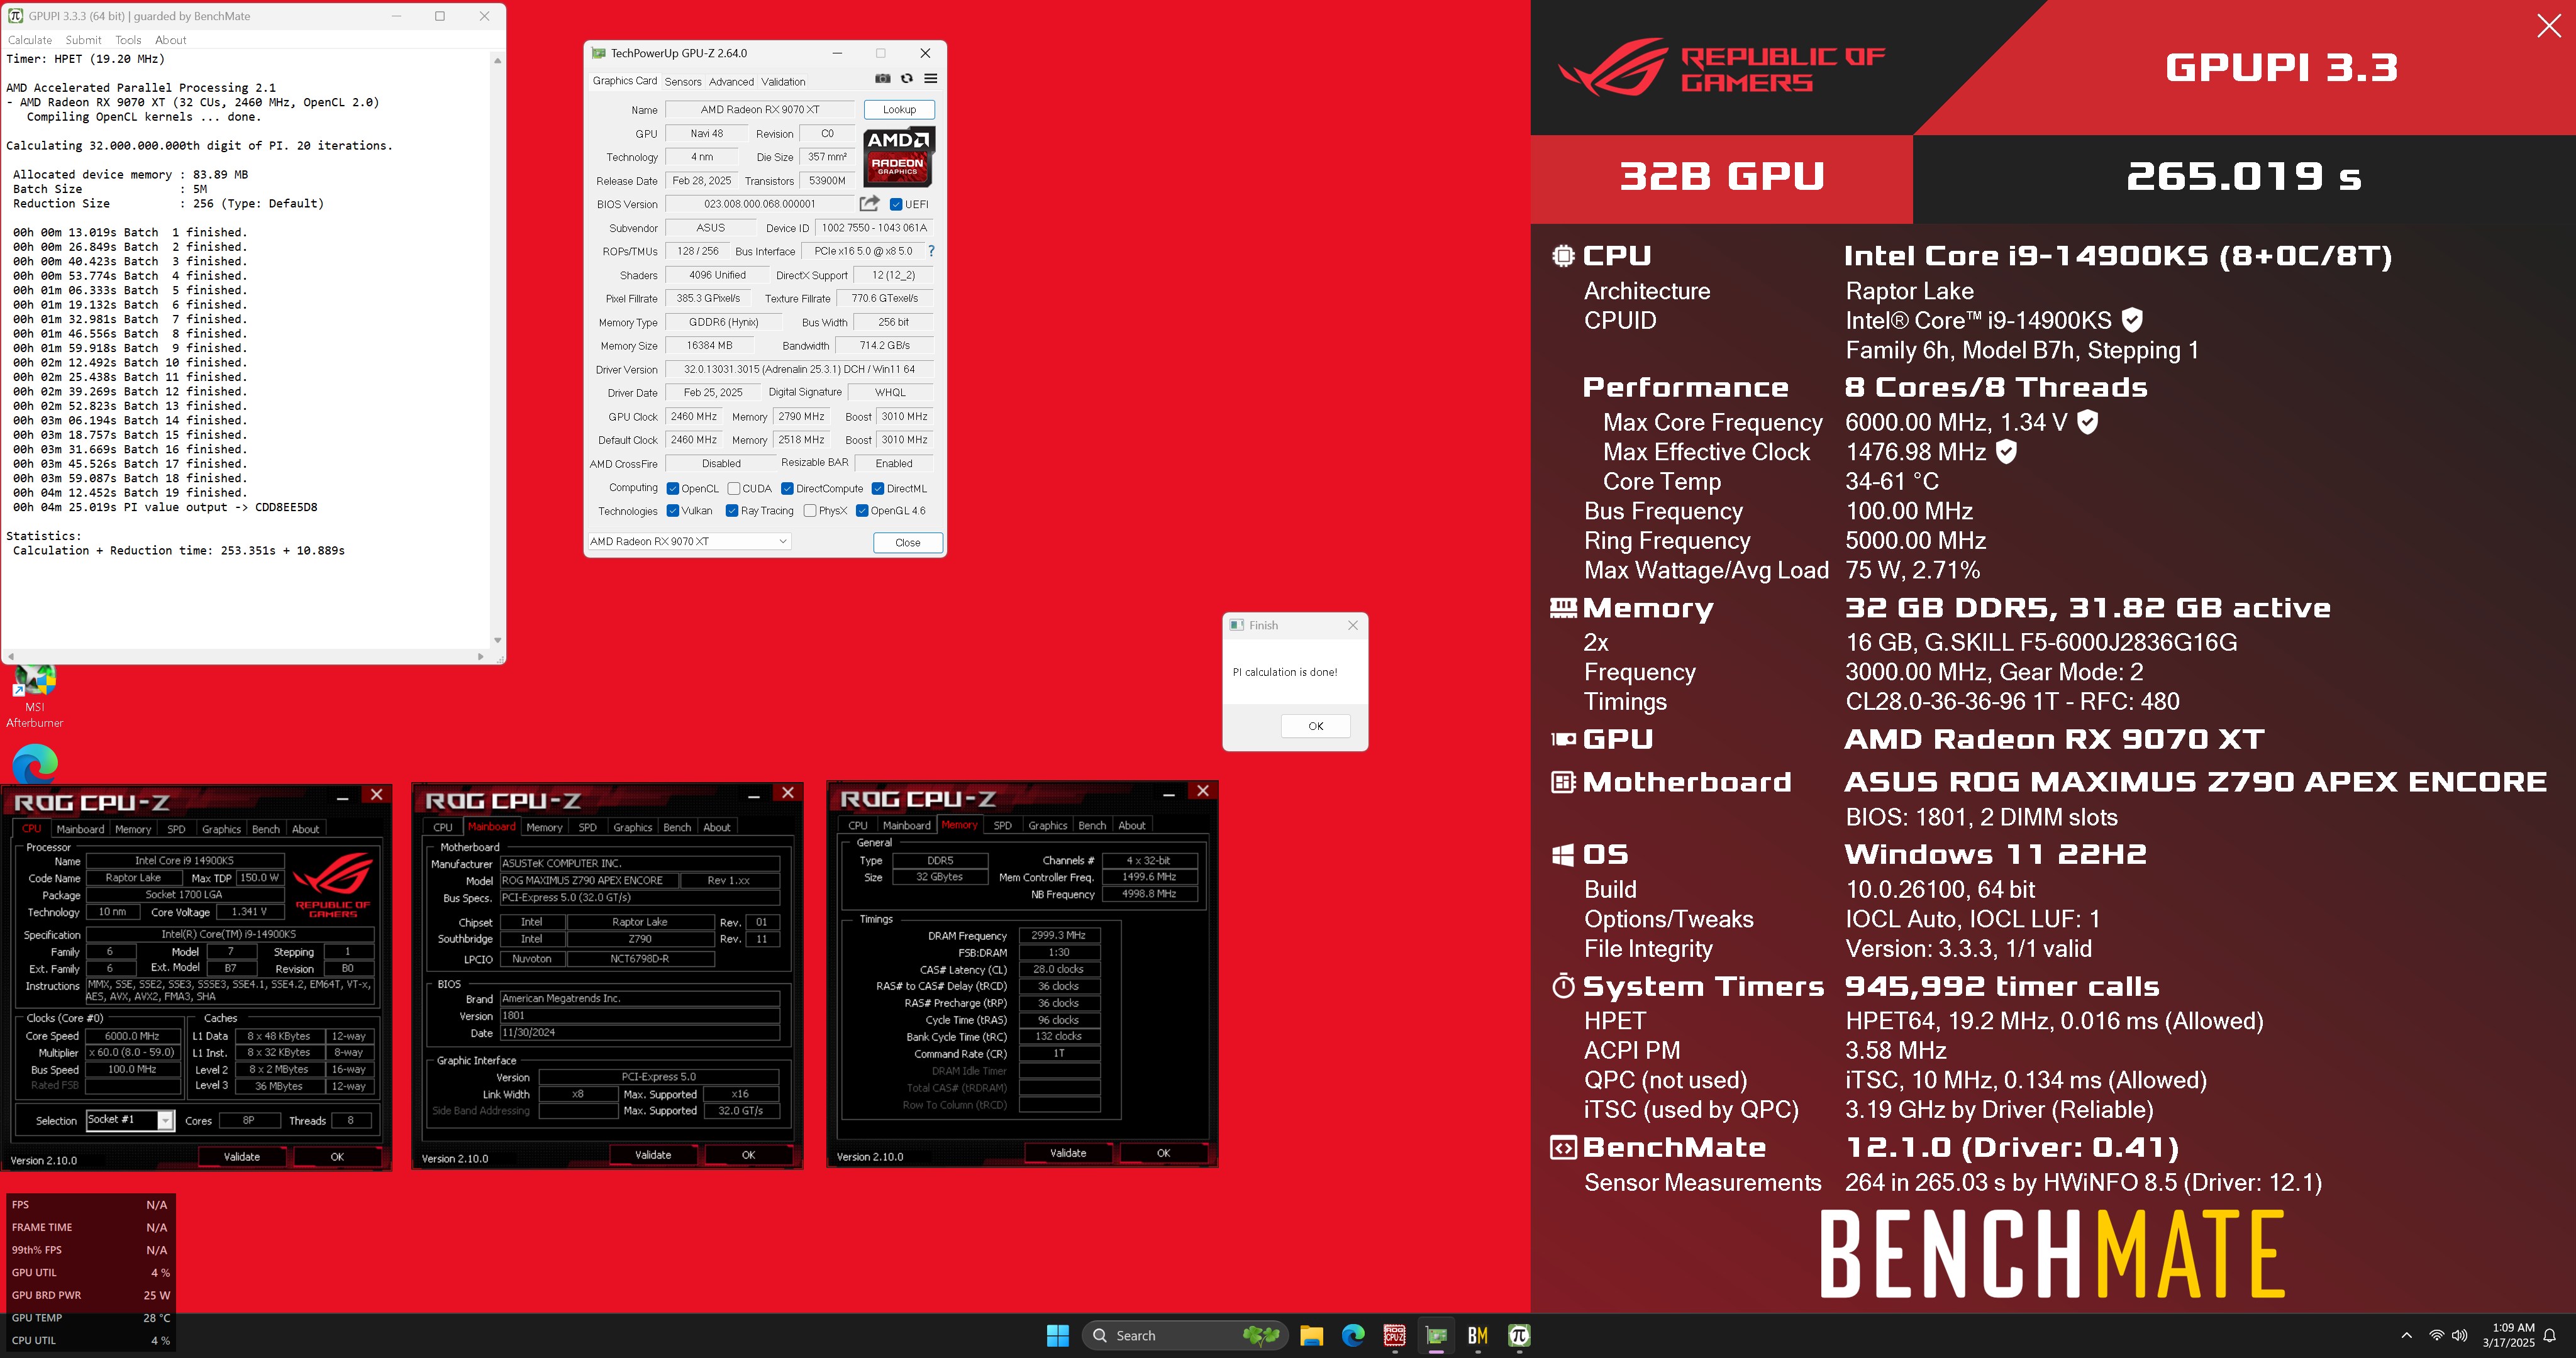2576x1358 pixels.
Task: Click the Windows Start button on taskbar
Action: tap(1058, 1335)
